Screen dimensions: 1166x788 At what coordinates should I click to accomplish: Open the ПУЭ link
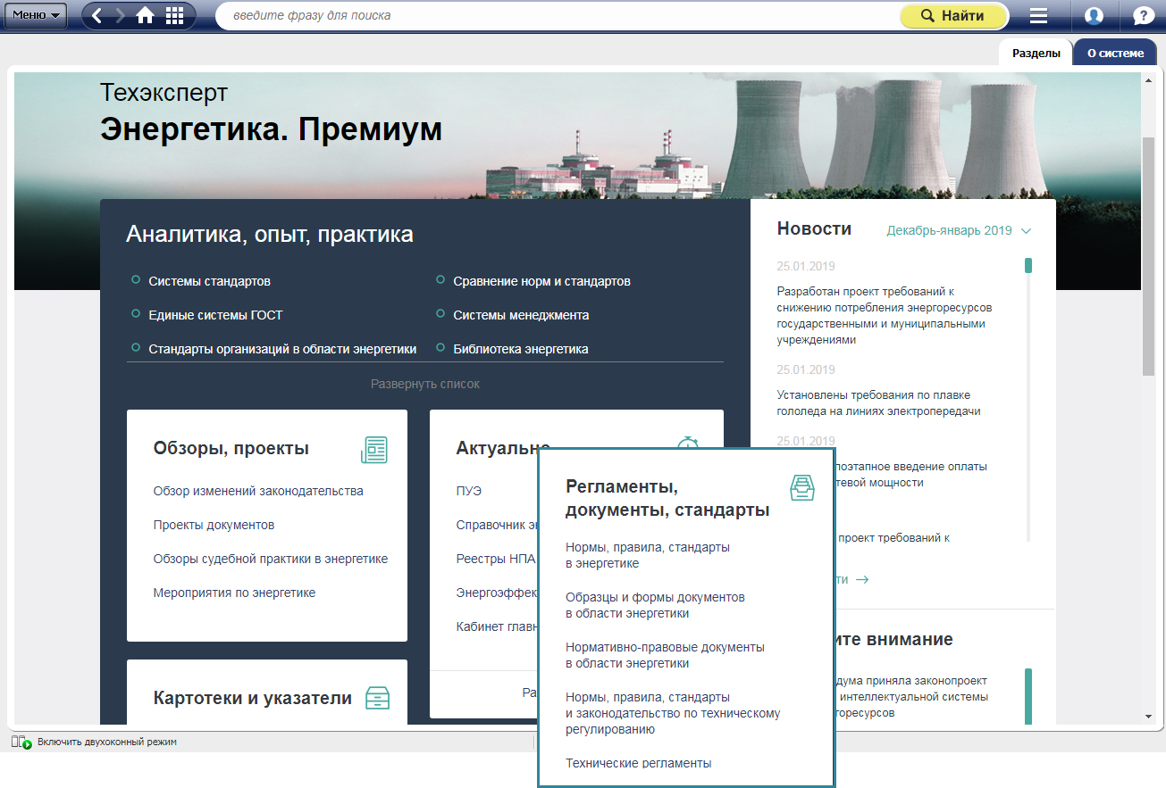click(468, 491)
